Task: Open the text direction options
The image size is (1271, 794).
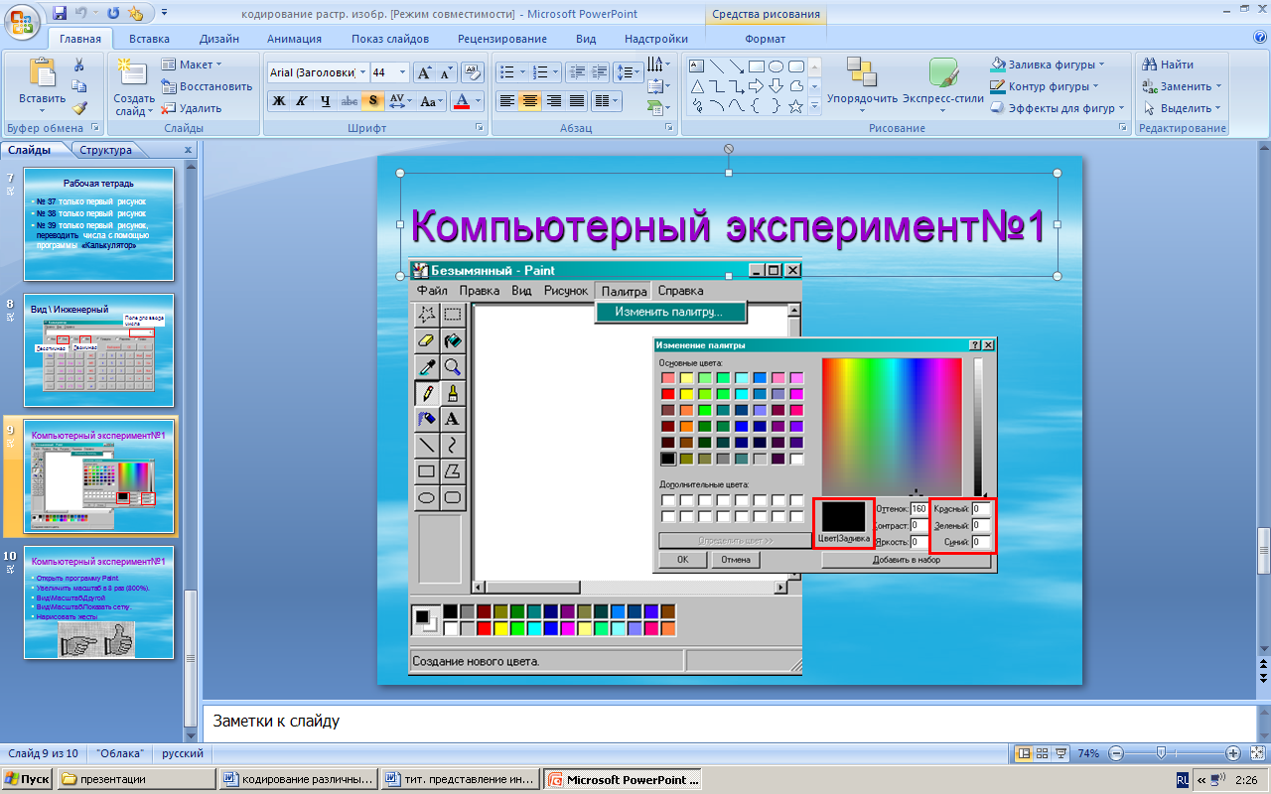Action: pyautogui.click(x=657, y=66)
